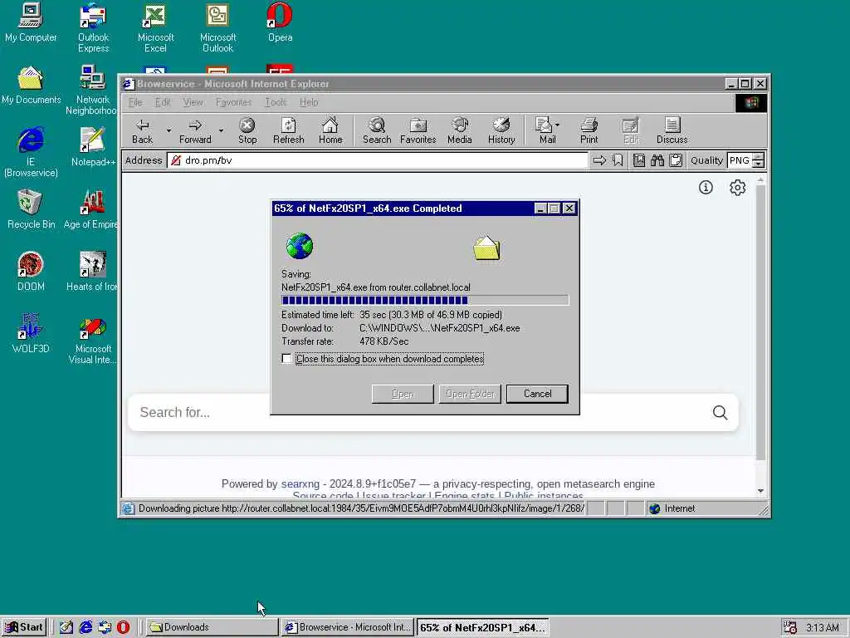Launch Opera from quick launch bar

tap(123, 627)
